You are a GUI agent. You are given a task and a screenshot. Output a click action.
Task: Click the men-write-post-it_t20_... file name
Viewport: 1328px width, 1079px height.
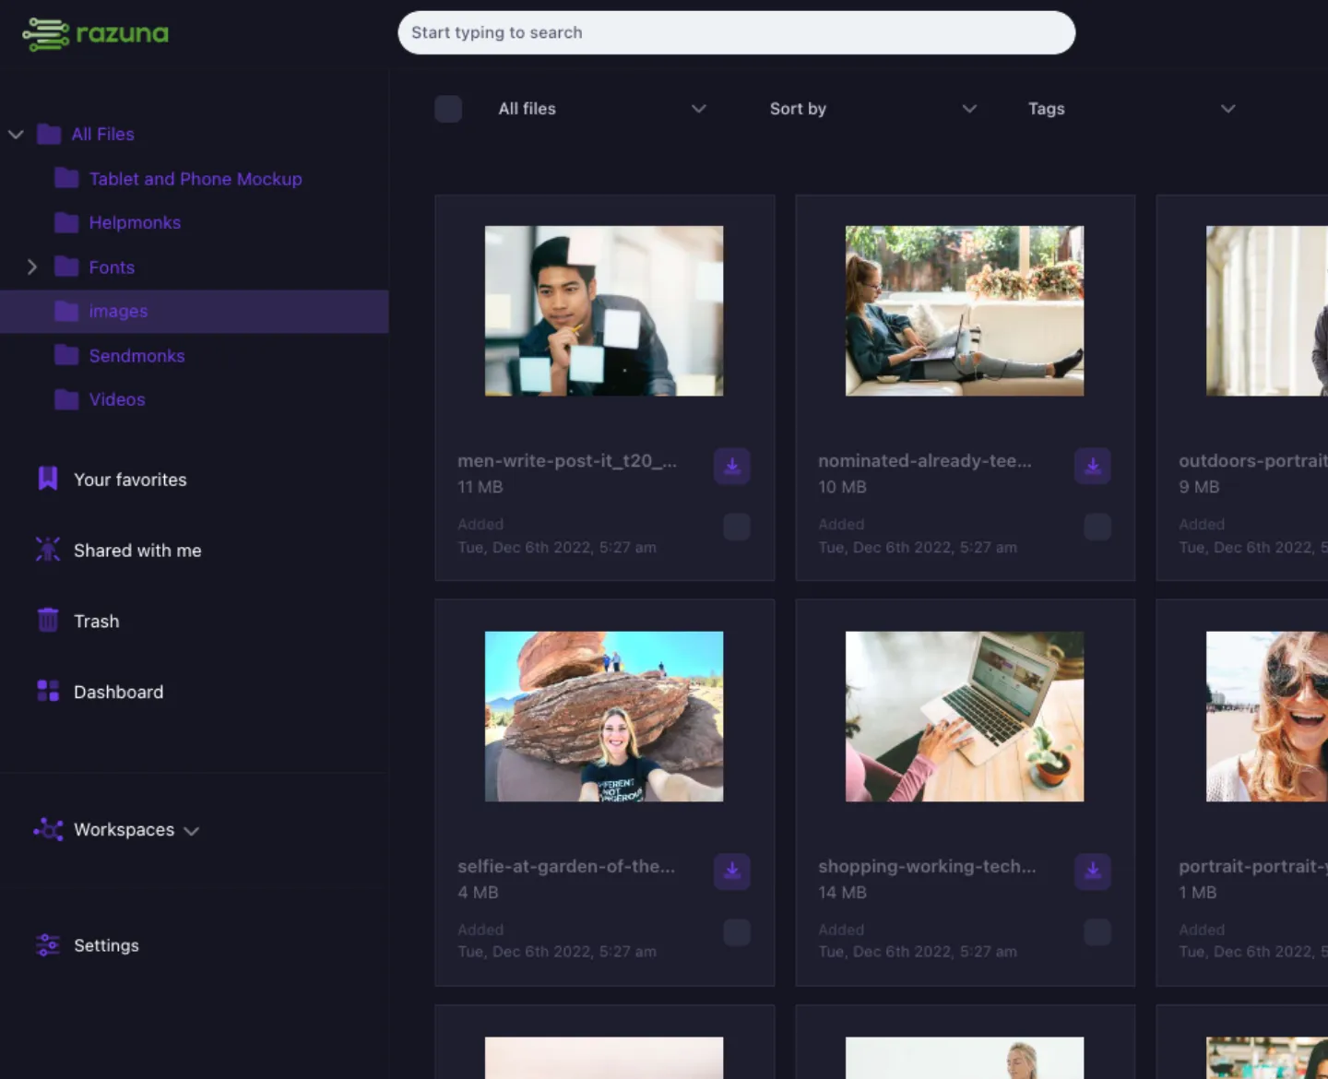[x=567, y=461]
